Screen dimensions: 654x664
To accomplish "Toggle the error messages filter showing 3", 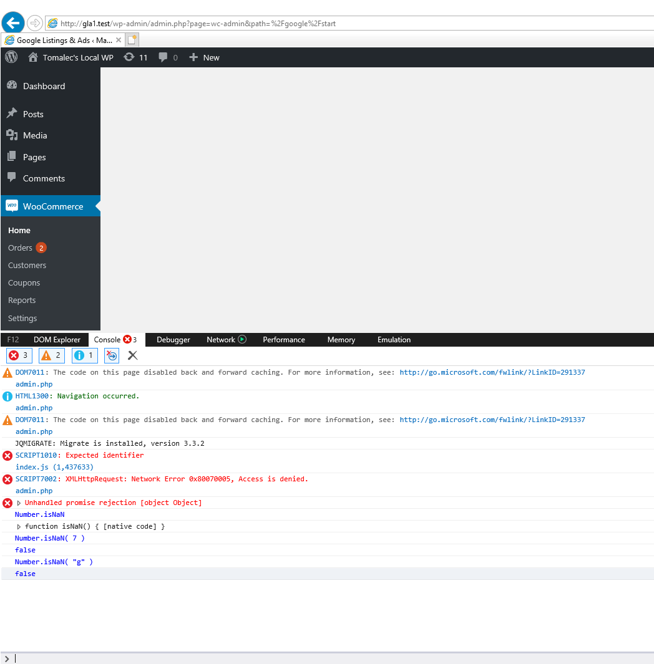I will click(19, 355).
